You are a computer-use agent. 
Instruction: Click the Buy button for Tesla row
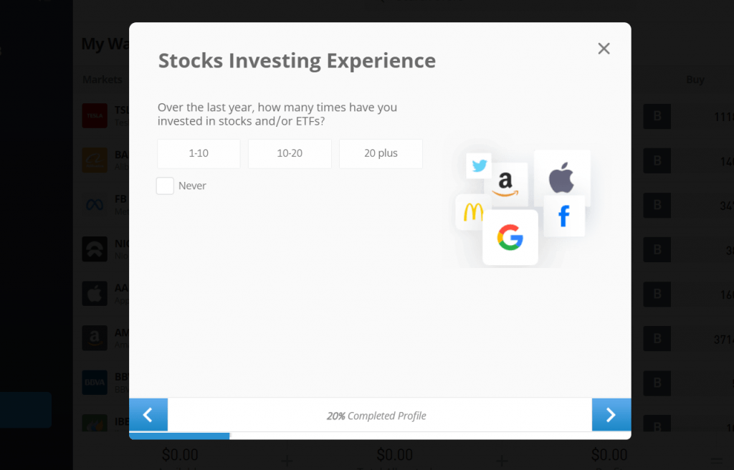(657, 117)
